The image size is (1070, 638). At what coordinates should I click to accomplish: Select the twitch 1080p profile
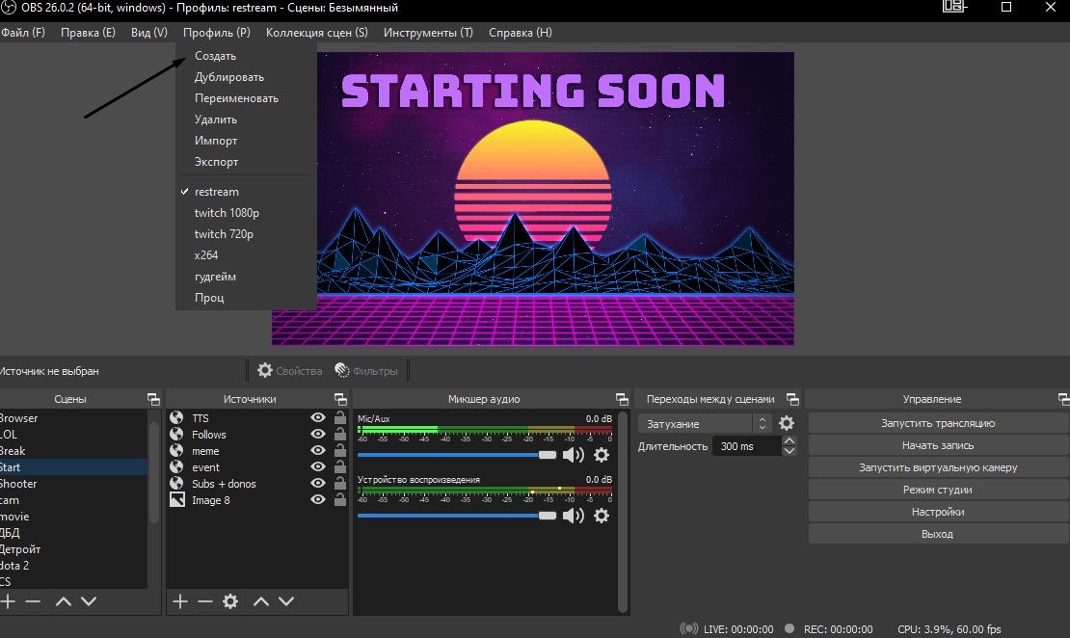[227, 213]
